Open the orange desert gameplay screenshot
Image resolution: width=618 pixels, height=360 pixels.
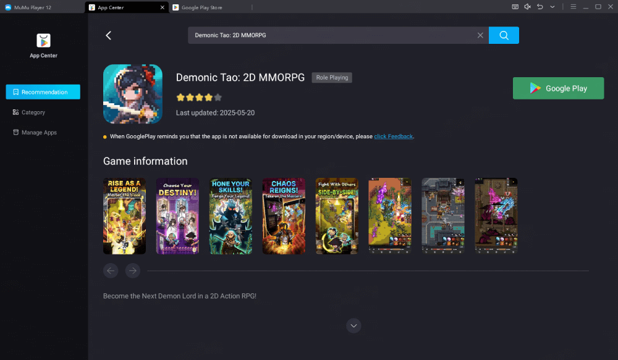tap(390, 216)
